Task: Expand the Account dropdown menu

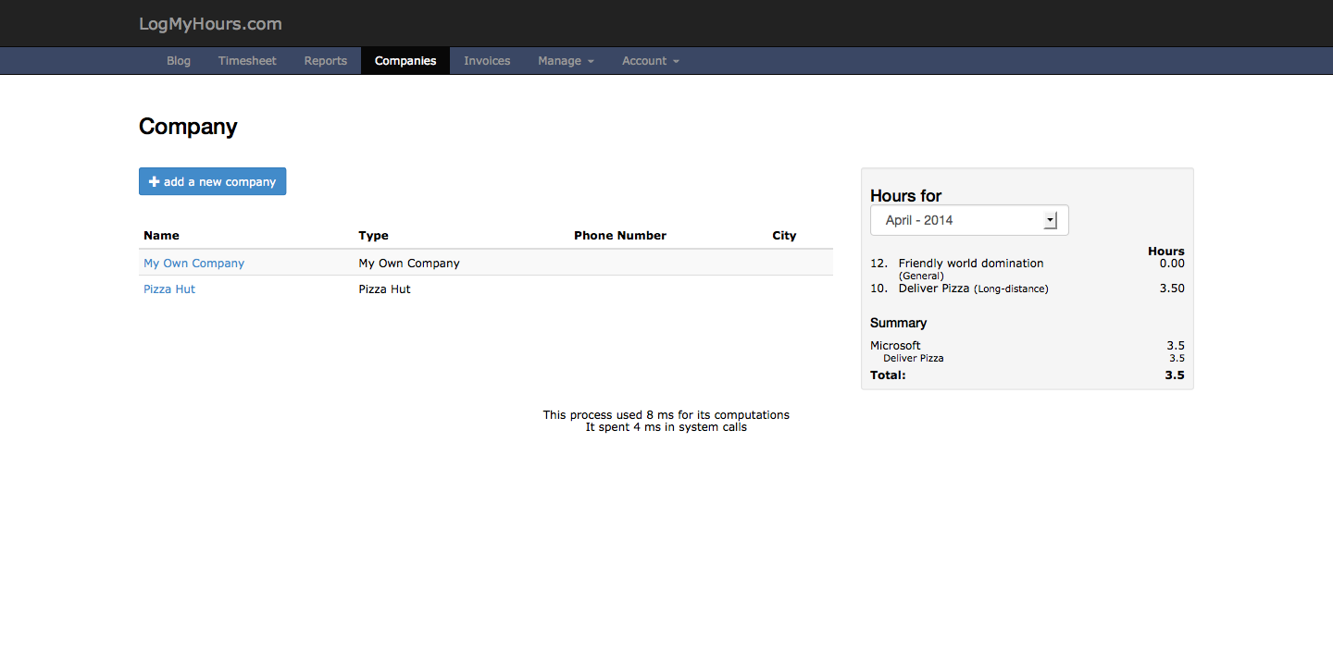Action: point(650,61)
